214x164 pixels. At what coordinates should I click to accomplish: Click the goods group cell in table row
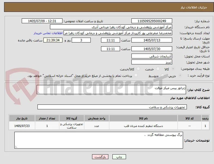[72, 126]
